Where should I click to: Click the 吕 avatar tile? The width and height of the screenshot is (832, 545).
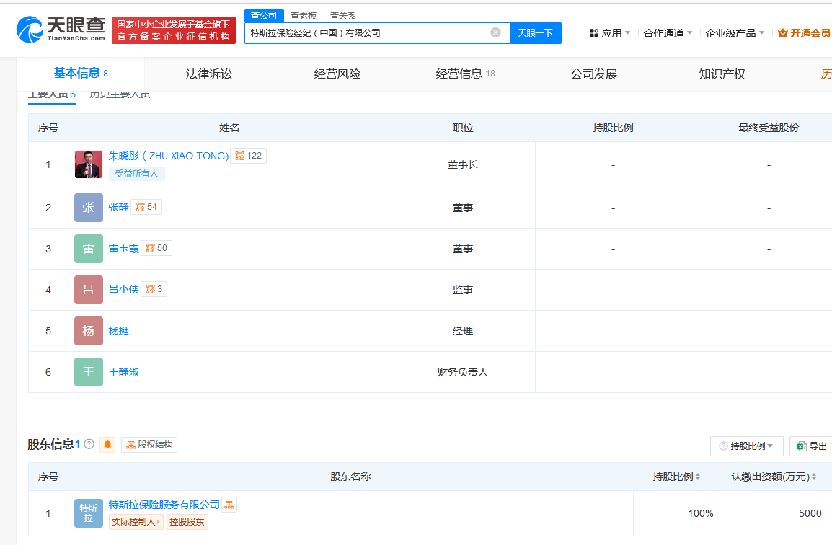click(89, 290)
